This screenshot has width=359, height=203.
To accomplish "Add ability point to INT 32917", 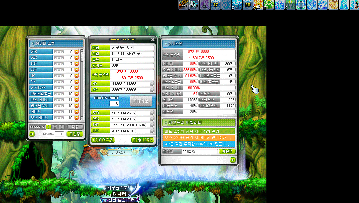I will point(151,125).
